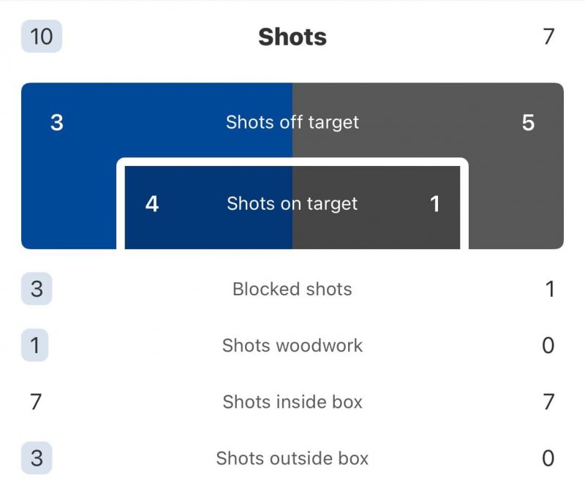
Task: Select home team's 3 shots off target
Action: (x=56, y=123)
